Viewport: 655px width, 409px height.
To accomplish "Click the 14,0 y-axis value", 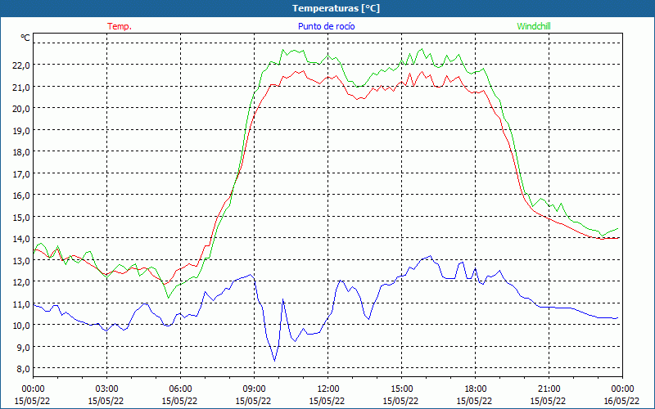I will pyautogui.click(x=21, y=239).
